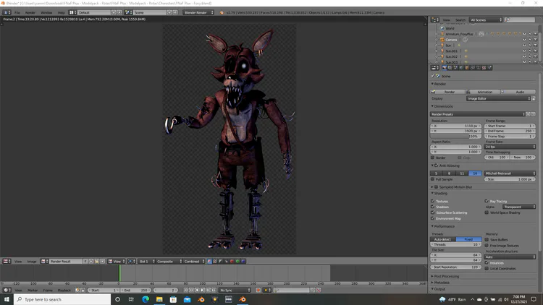Viewport: 543px width, 305px height.
Task: Toggle Subsurface Scattering checkbox
Action: (x=432, y=212)
